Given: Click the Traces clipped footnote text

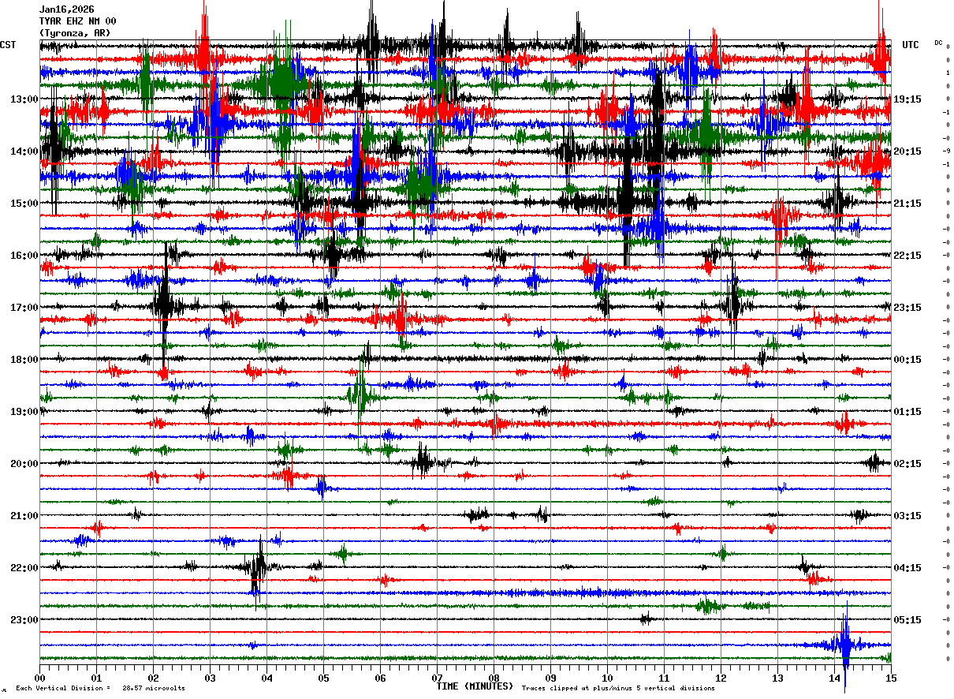Looking at the screenshot, I should tap(618, 688).
